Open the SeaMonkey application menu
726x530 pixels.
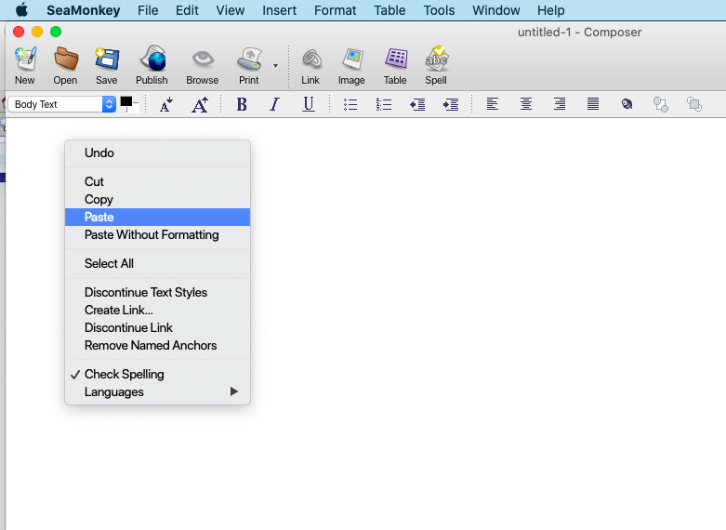pyautogui.click(x=84, y=10)
